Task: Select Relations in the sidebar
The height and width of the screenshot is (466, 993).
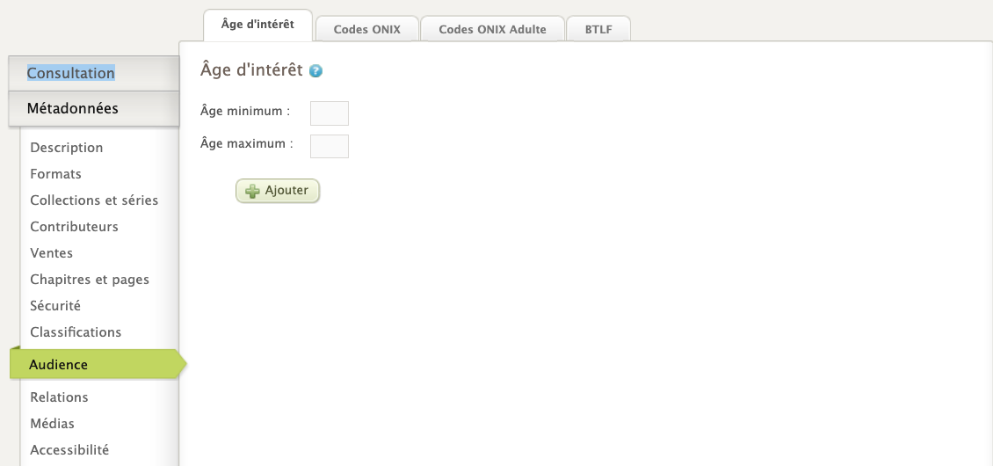Action: [59, 397]
